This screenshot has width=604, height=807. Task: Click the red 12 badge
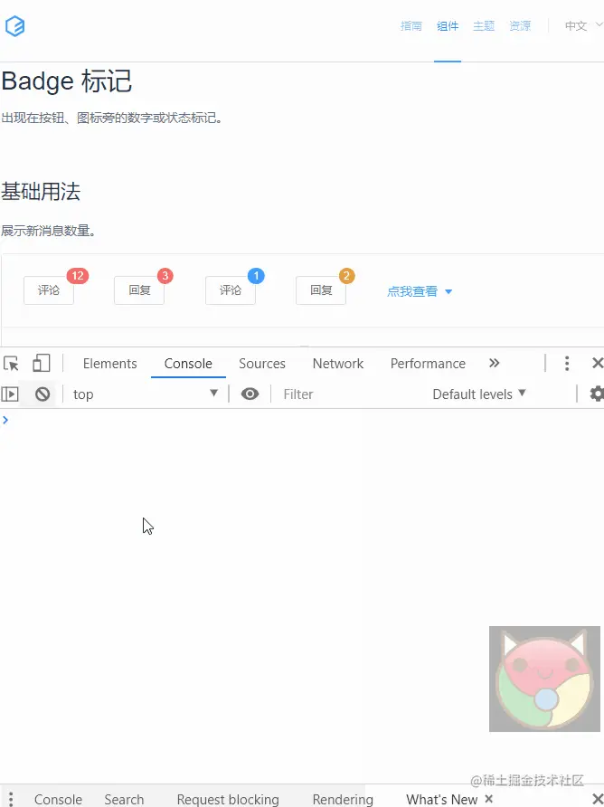coord(78,276)
